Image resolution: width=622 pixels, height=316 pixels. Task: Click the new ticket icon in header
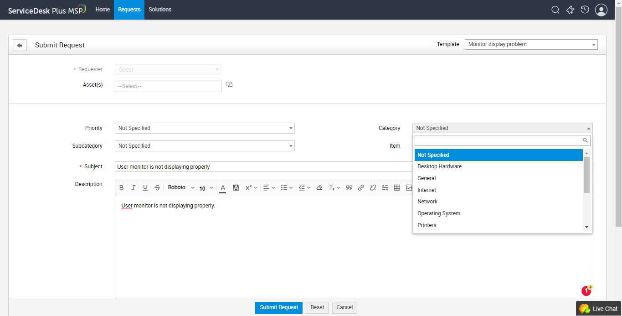(570, 10)
